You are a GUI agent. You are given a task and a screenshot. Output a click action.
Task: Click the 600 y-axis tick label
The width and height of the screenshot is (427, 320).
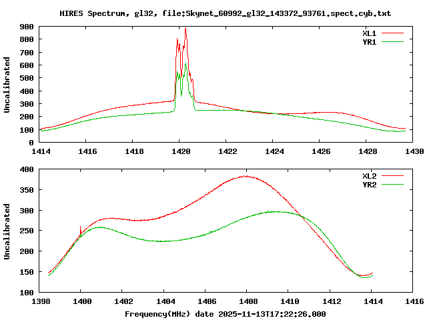[27, 65]
